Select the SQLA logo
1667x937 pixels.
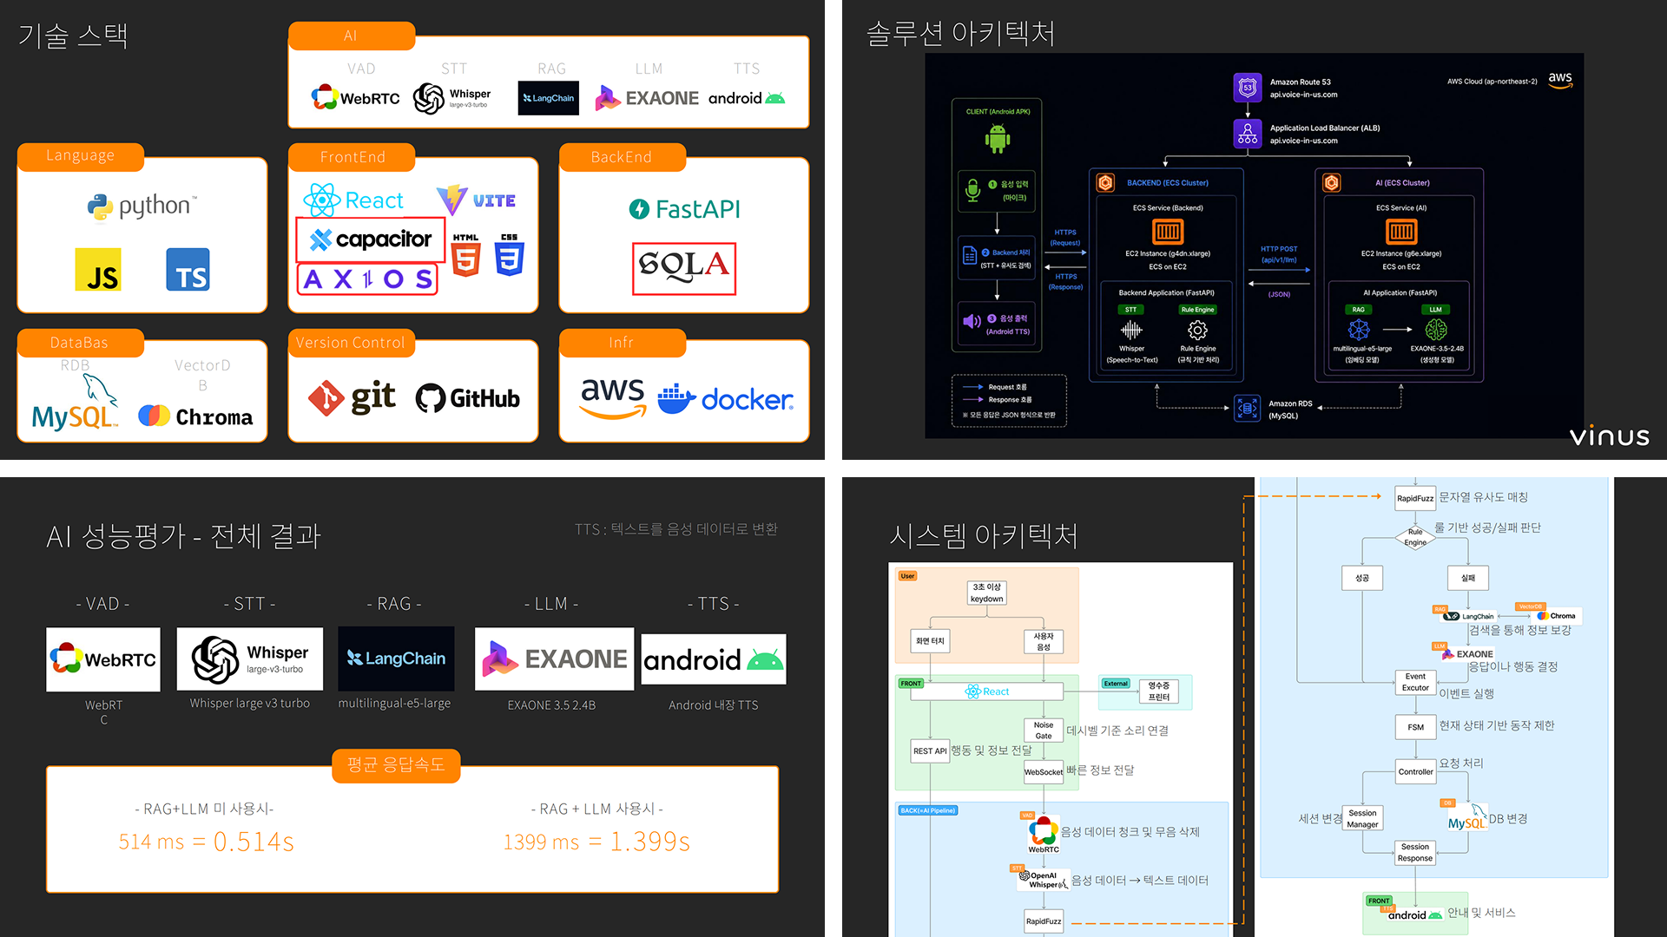pyautogui.click(x=684, y=269)
